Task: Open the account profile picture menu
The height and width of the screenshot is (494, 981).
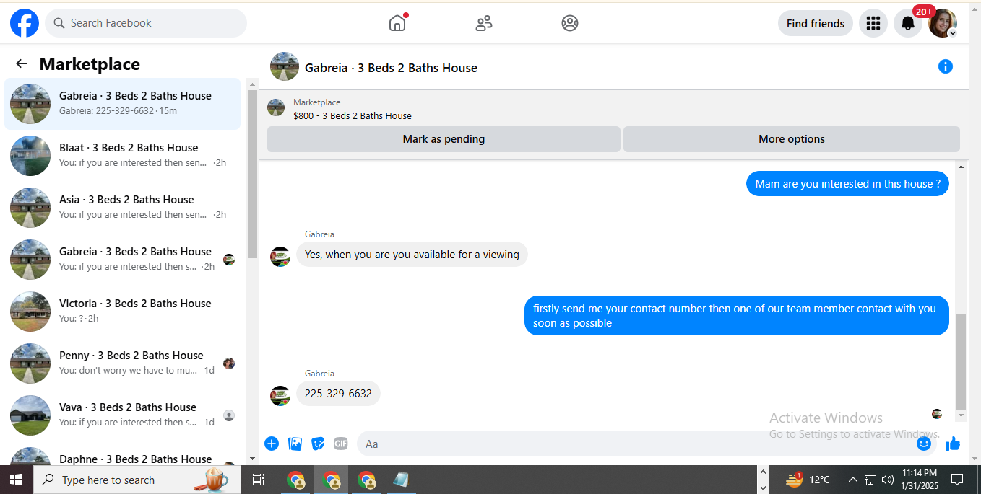Action: [943, 23]
